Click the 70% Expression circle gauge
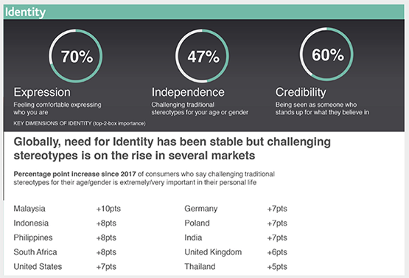The image size is (409, 278). [x=76, y=56]
